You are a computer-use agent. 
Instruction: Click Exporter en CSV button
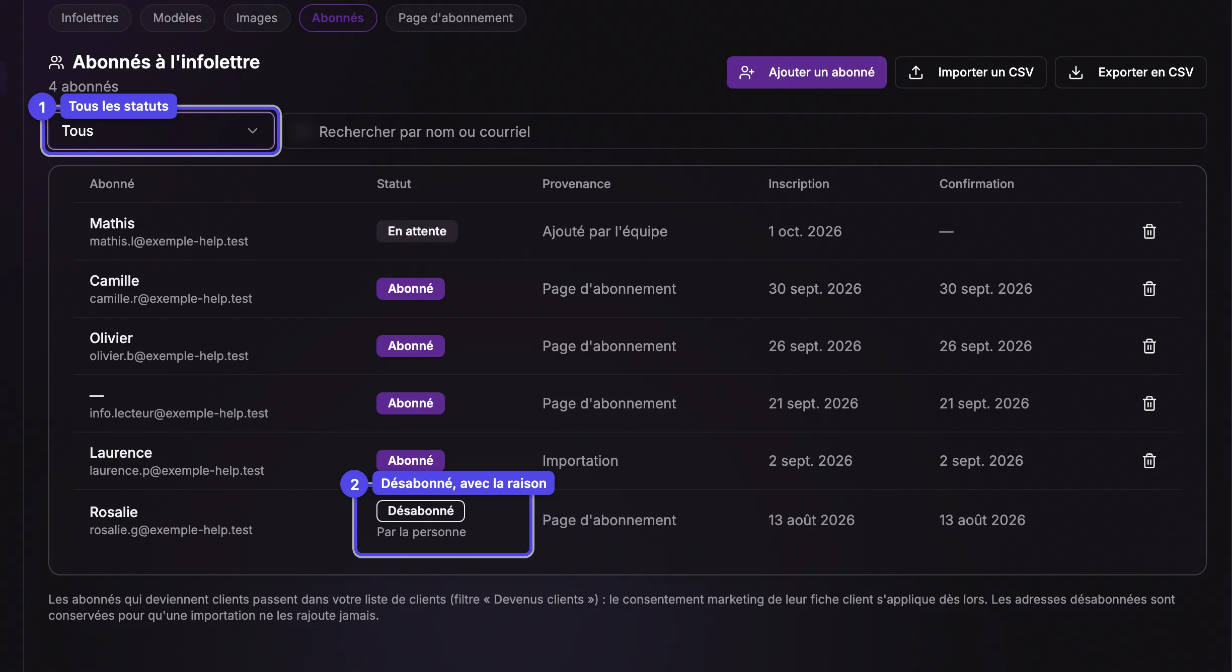[1130, 72]
